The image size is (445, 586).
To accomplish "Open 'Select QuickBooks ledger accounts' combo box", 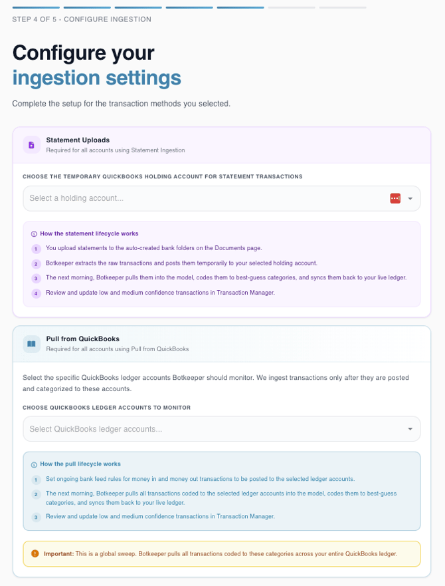I will point(222,429).
